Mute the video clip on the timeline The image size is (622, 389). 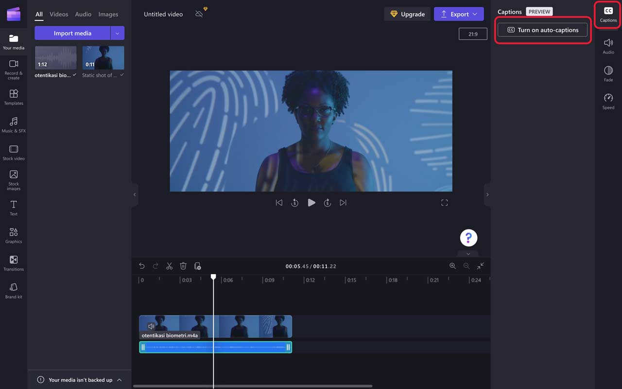point(151,326)
